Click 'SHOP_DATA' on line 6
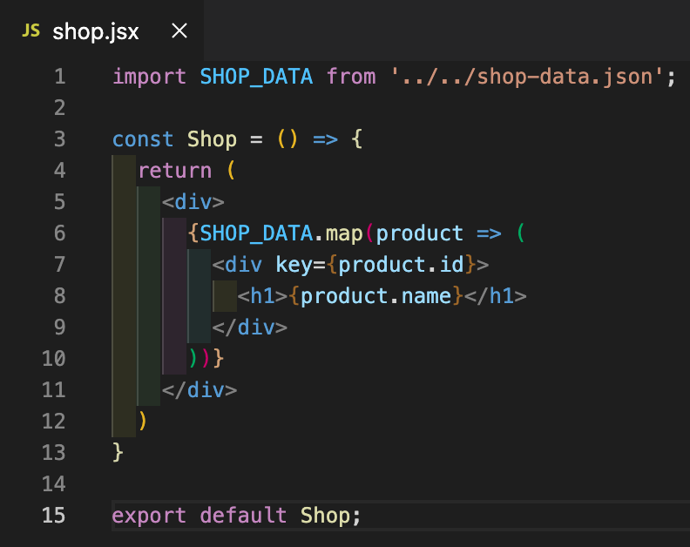Viewport: 690px width, 547px height. (256, 233)
